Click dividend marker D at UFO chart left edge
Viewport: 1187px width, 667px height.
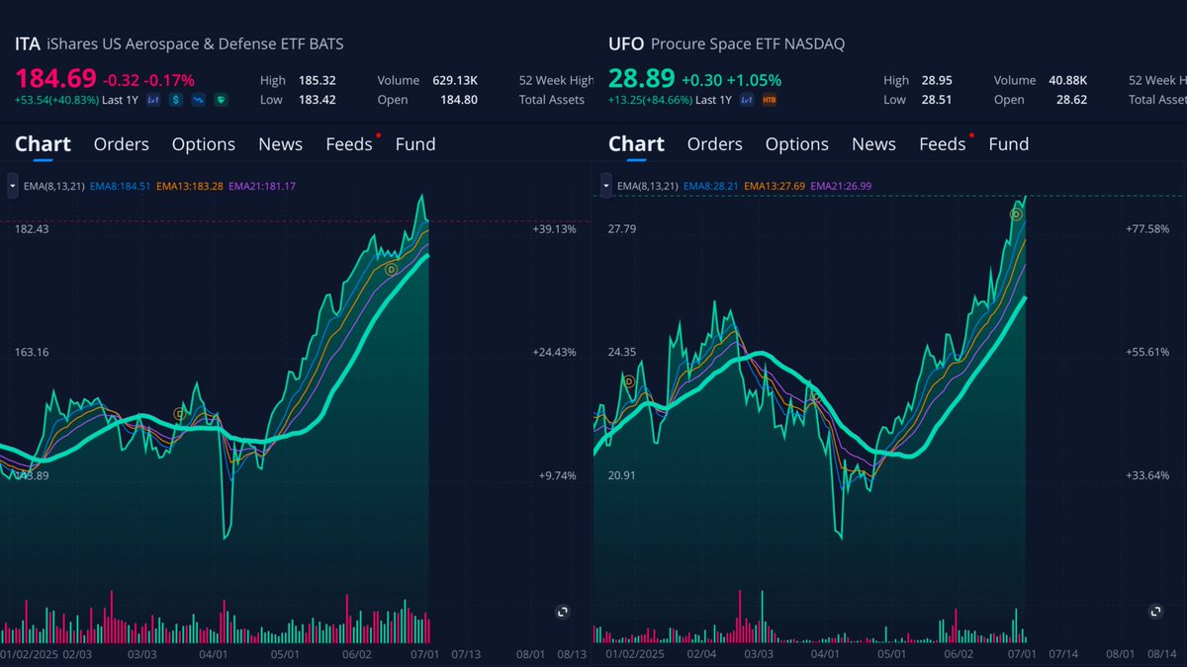click(628, 380)
